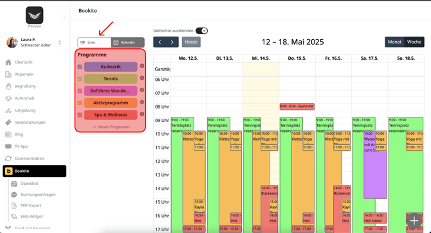Uncheck the Aktivprogramm checkbox
The height and width of the screenshot is (233, 431).
click(x=80, y=103)
